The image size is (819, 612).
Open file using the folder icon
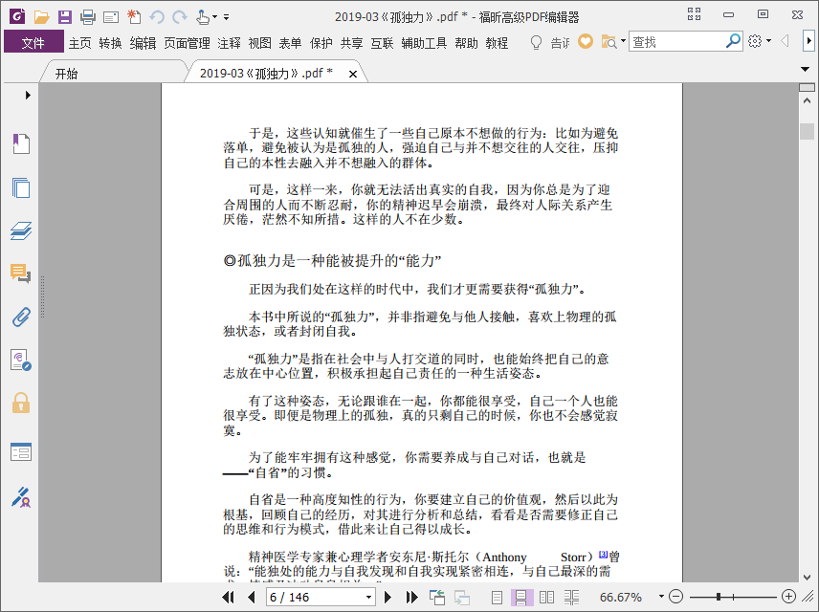point(41,17)
